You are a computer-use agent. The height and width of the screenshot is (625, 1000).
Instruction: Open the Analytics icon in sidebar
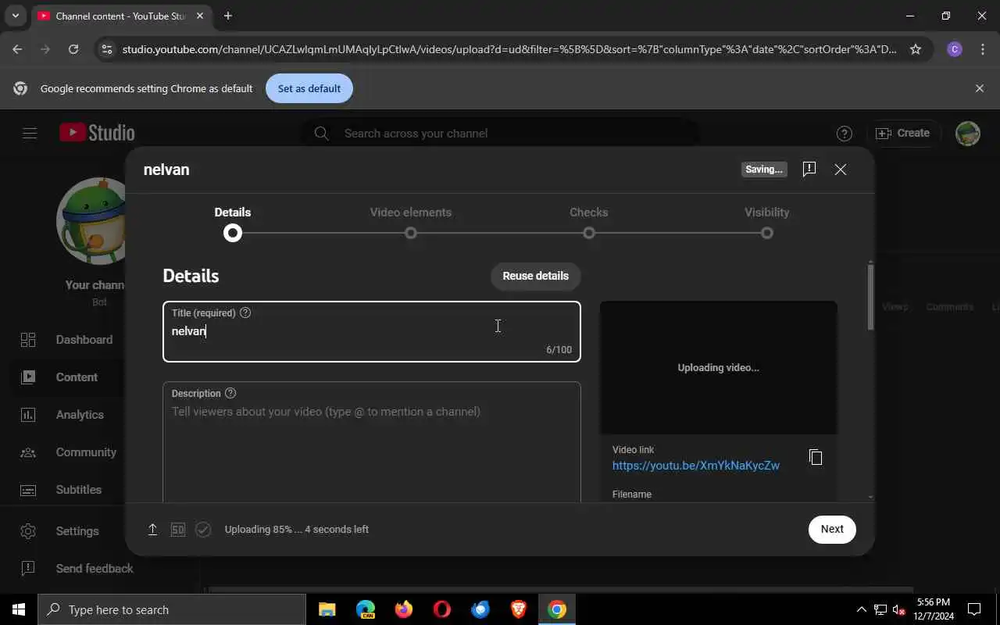coord(28,415)
